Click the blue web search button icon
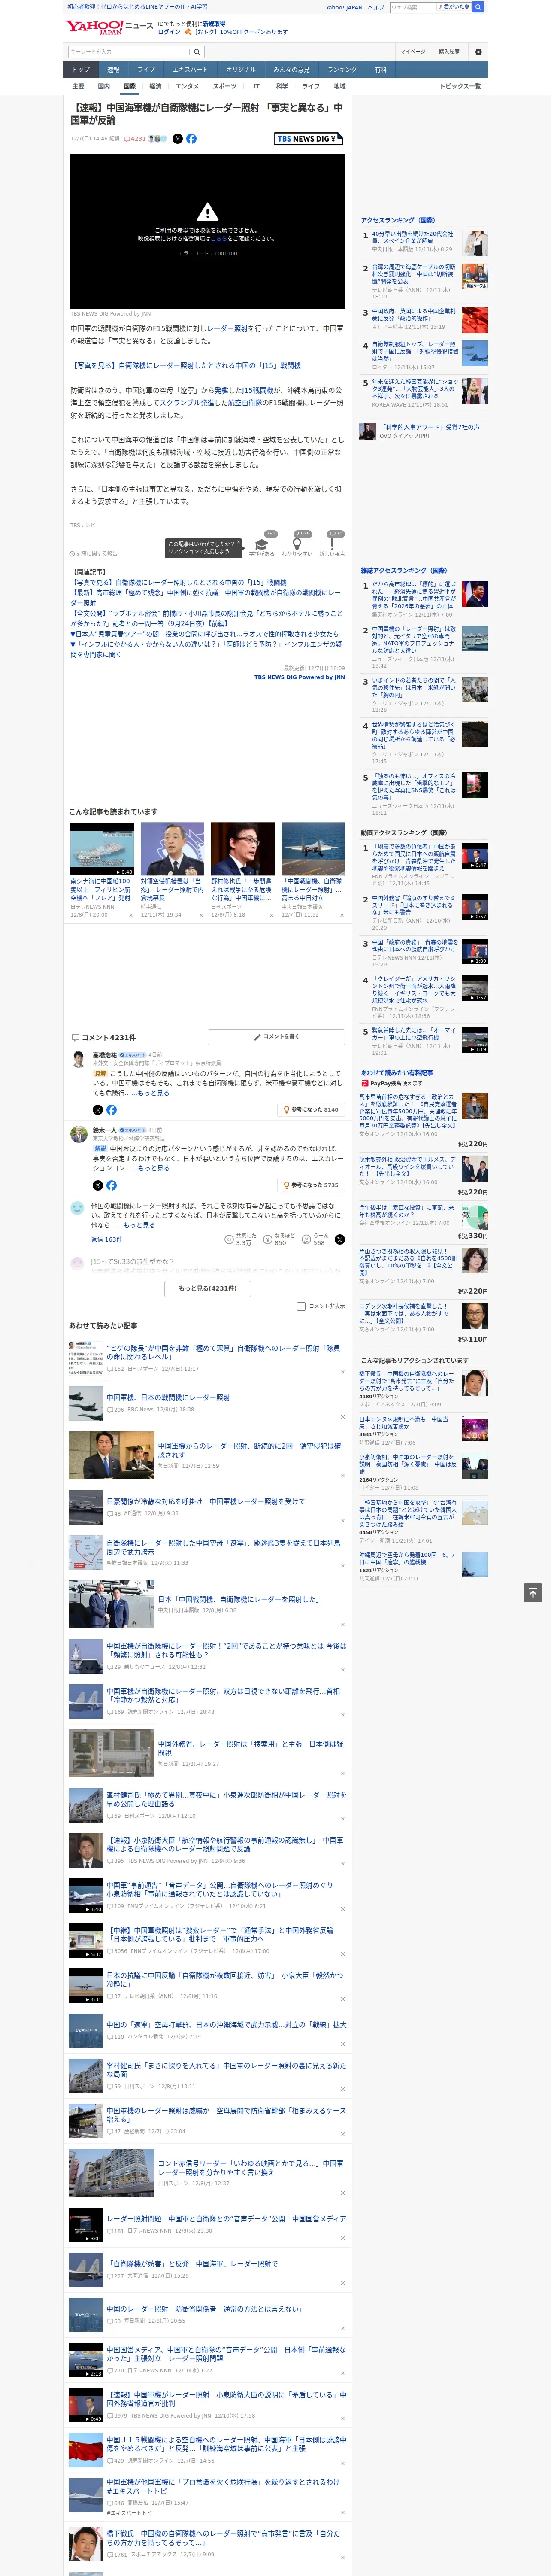Image resolution: width=551 pixels, height=2576 pixels. 478,7
